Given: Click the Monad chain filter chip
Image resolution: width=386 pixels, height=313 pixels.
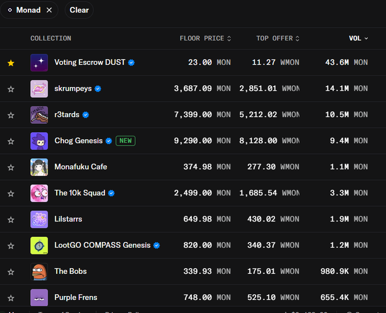Looking at the screenshot, I should pos(29,10).
